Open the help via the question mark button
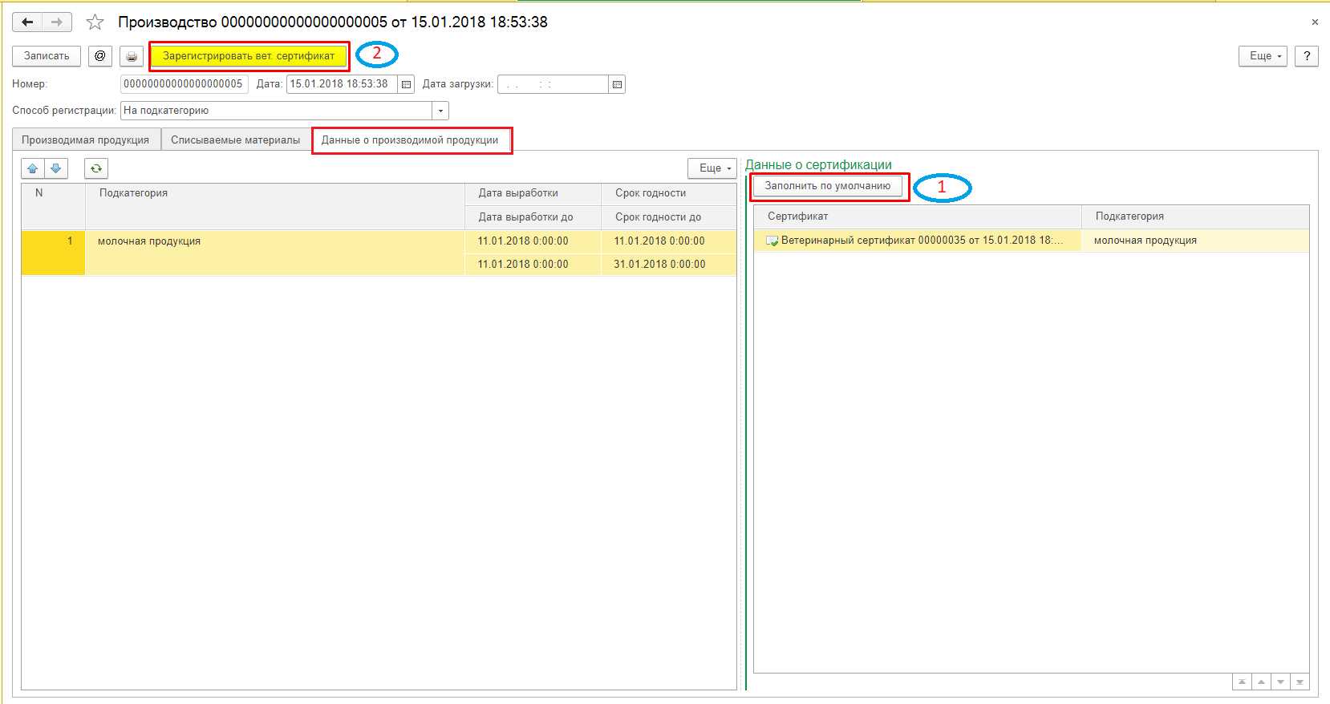 coord(1307,56)
